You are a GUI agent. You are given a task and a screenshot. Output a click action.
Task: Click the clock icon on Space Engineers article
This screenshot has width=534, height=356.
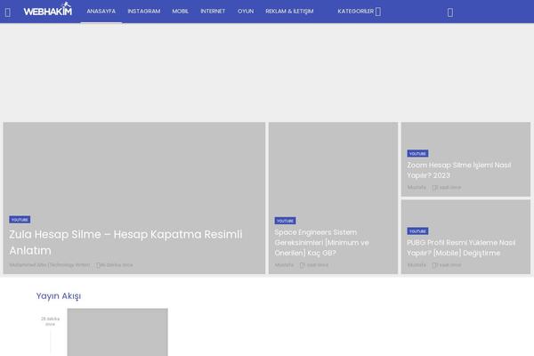point(302,265)
